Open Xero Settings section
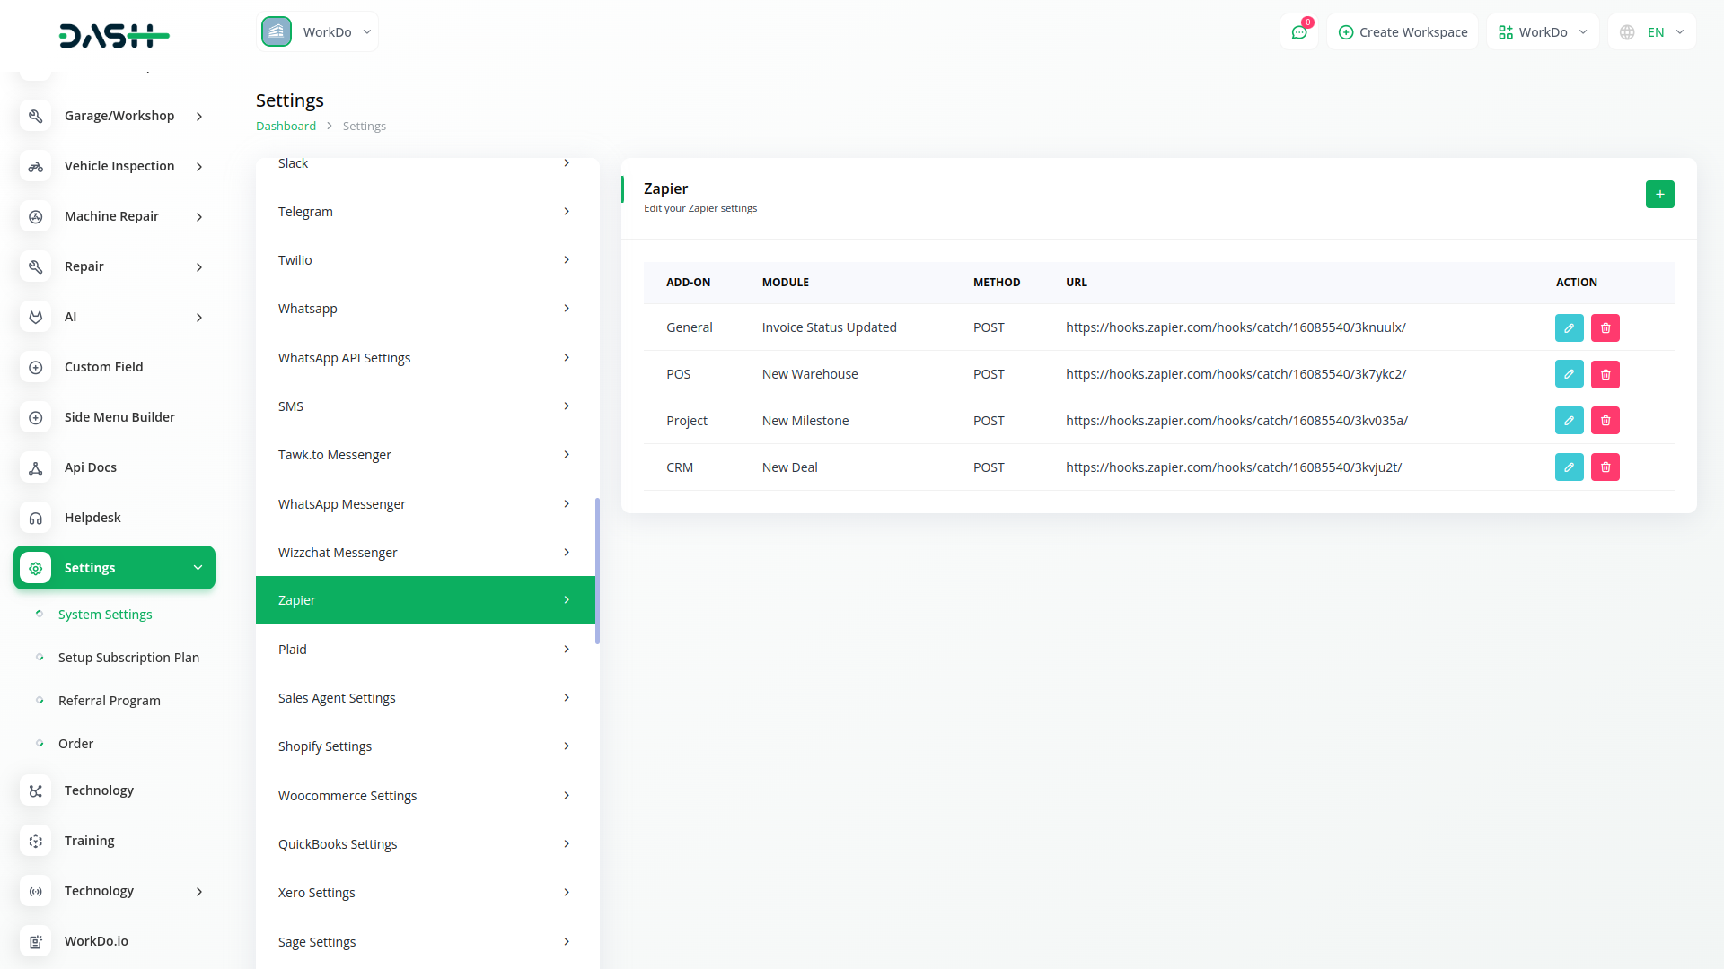 pyautogui.click(x=426, y=893)
